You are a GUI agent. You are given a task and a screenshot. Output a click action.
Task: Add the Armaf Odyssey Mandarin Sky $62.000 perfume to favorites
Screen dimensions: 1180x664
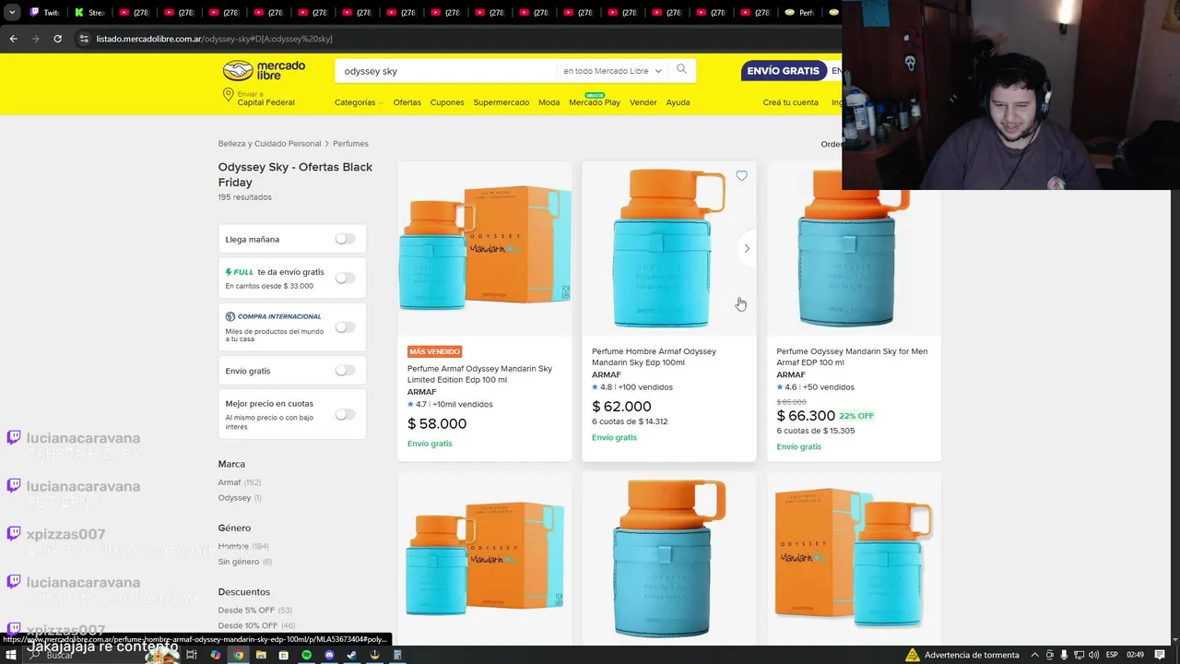(x=741, y=175)
